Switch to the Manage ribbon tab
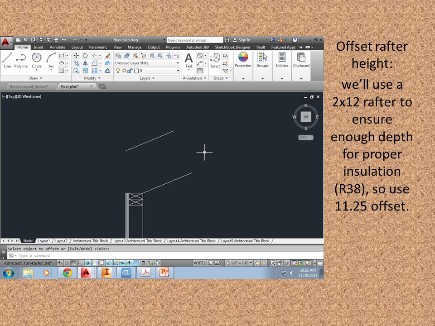 pyautogui.click(x=135, y=47)
